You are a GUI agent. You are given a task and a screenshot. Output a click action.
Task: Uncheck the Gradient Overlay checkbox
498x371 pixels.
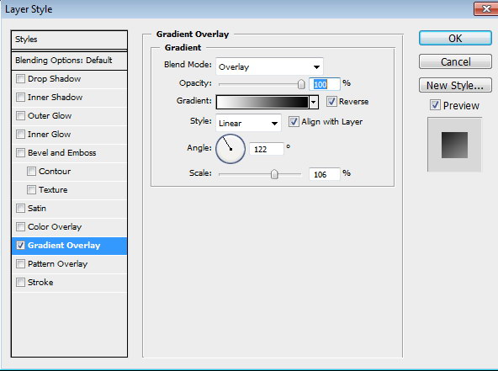(x=20, y=245)
